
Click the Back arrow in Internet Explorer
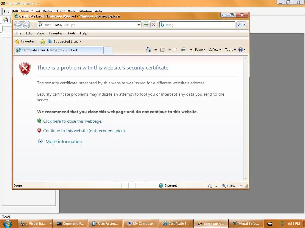click(18, 25)
